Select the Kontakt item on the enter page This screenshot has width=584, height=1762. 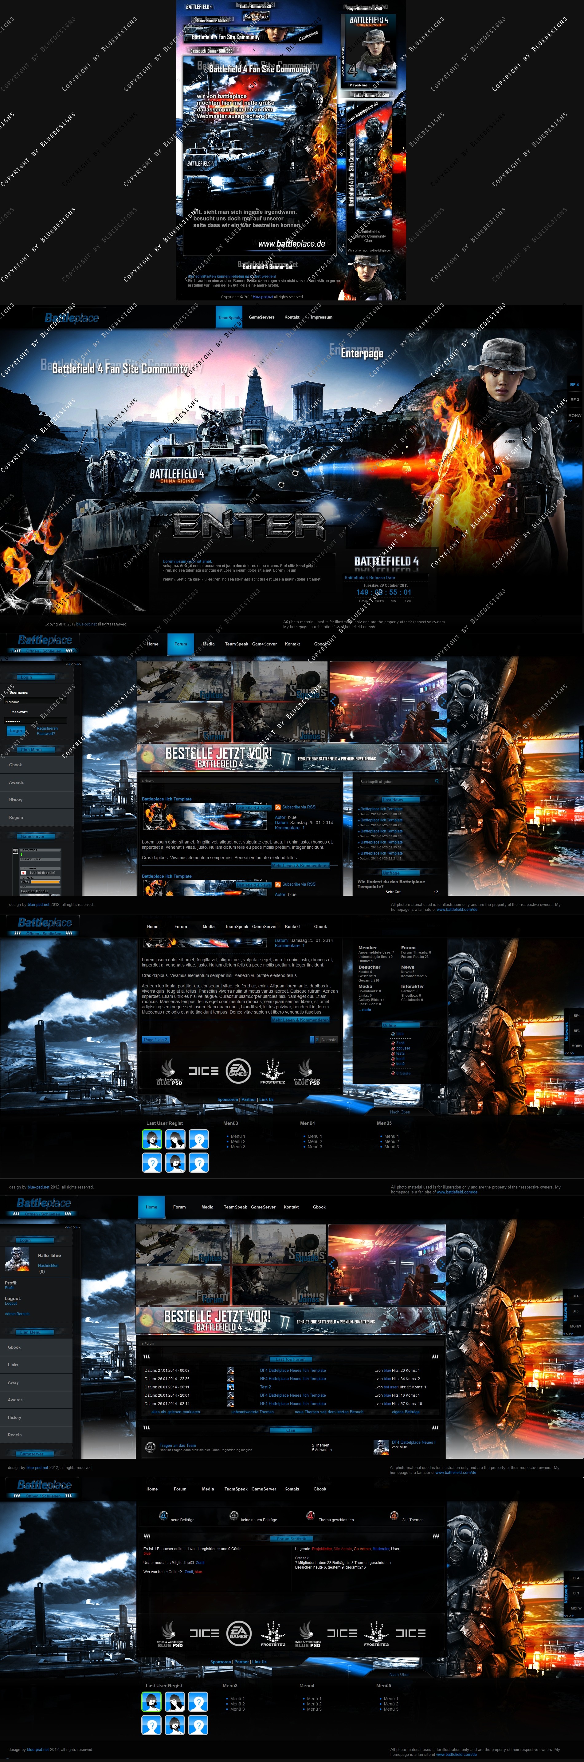click(292, 317)
